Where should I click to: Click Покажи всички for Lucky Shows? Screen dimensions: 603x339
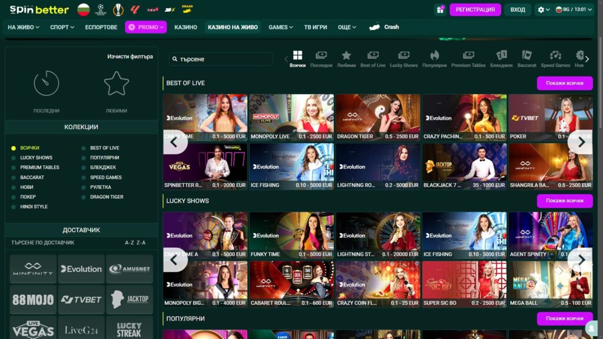[564, 201]
